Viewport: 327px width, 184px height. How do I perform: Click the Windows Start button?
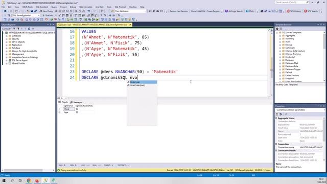click(4, 180)
